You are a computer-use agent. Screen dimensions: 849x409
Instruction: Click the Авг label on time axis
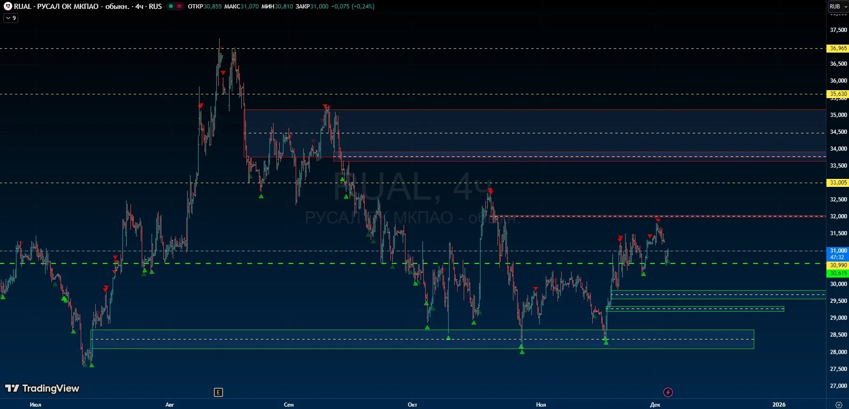click(x=170, y=405)
